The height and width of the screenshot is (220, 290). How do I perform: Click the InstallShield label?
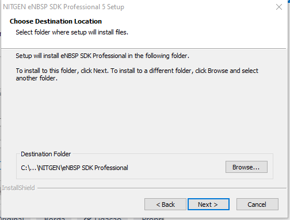tap(18, 188)
